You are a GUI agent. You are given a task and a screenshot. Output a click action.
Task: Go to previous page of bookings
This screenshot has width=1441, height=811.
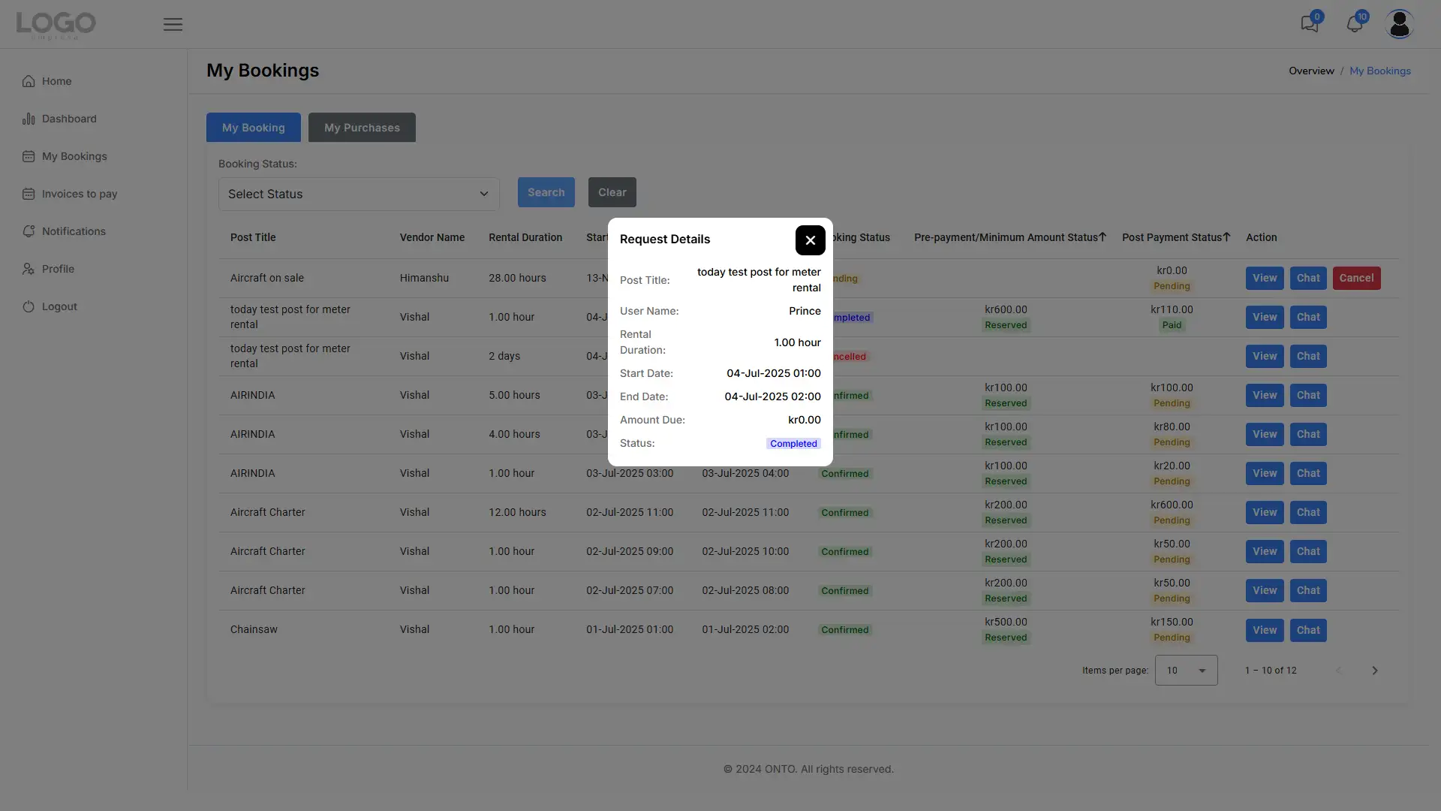[x=1338, y=671]
